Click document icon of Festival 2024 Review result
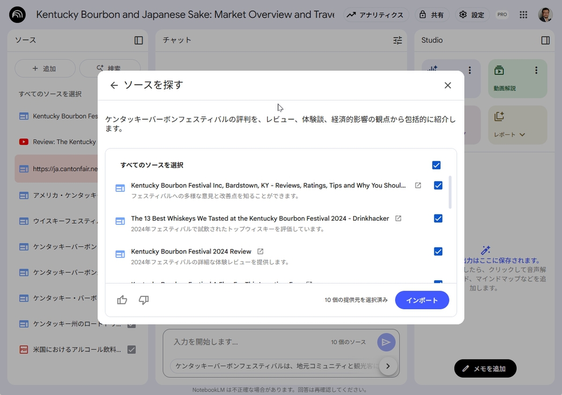Image resolution: width=562 pixels, height=395 pixels. pyautogui.click(x=120, y=254)
